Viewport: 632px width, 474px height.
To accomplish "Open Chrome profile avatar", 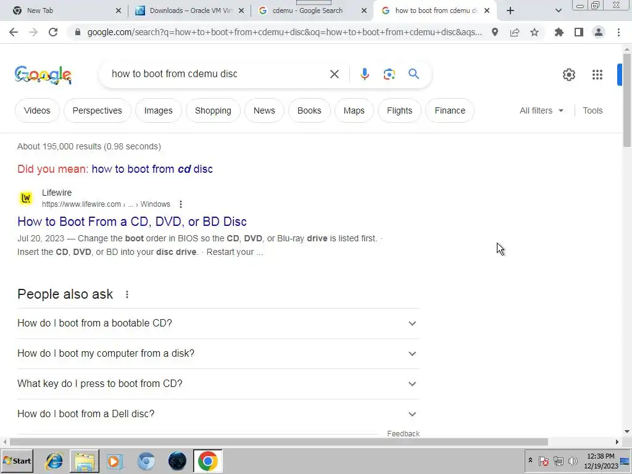I will (x=599, y=32).
